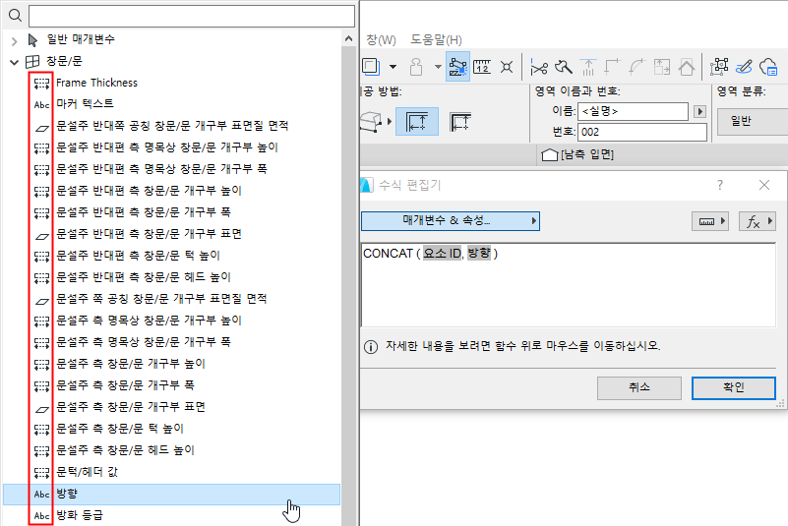This screenshot has height=526, width=788.
Task: Click the scissors split tool icon
Action: click(539, 67)
